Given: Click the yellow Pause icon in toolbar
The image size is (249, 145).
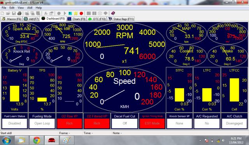Looking at the screenshot, I should [75, 14].
